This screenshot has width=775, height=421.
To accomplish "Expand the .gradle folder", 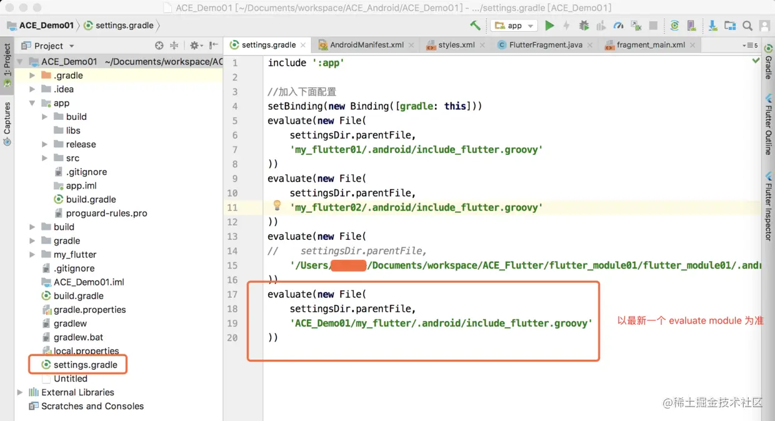I will tap(32, 76).
